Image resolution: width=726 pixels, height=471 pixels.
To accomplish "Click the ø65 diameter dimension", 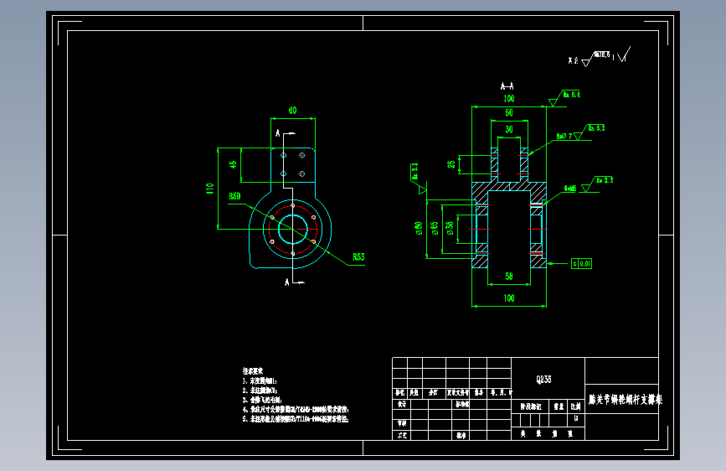I will click(434, 228).
